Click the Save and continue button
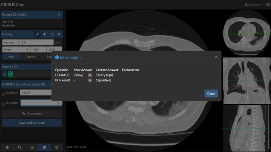 pos(32,123)
